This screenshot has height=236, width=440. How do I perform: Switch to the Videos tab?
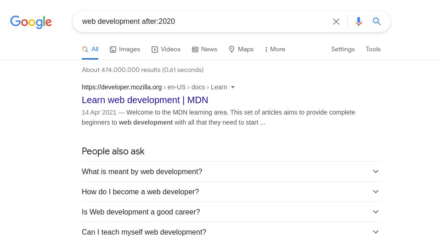click(166, 49)
